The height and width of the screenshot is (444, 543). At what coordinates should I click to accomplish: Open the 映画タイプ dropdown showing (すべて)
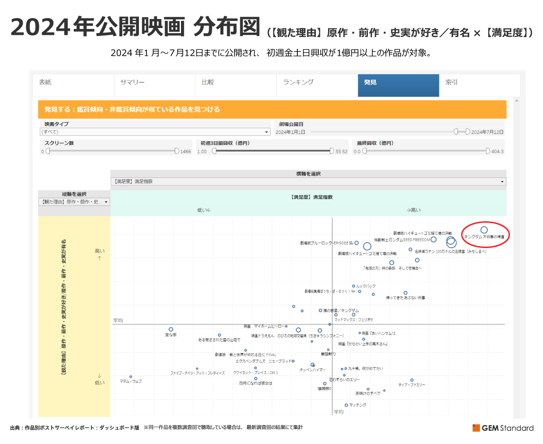point(155,132)
